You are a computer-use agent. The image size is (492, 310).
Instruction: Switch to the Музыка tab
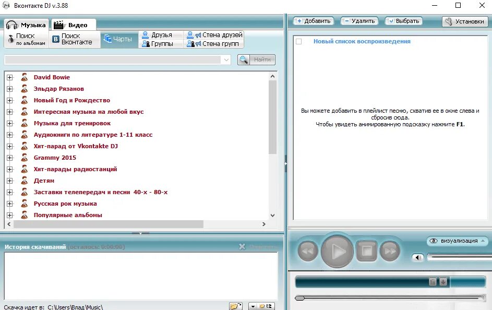click(x=27, y=25)
